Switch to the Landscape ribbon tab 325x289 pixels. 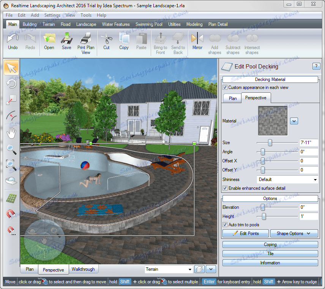(x=86, y=24)
